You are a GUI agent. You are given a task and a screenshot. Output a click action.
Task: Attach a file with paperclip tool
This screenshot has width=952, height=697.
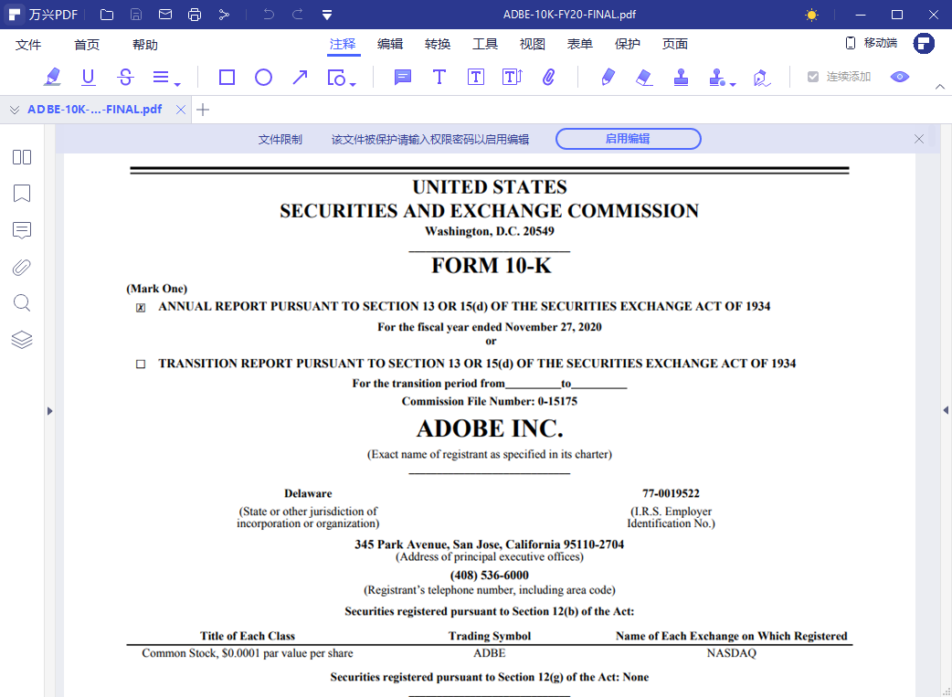tap(548, 78)
